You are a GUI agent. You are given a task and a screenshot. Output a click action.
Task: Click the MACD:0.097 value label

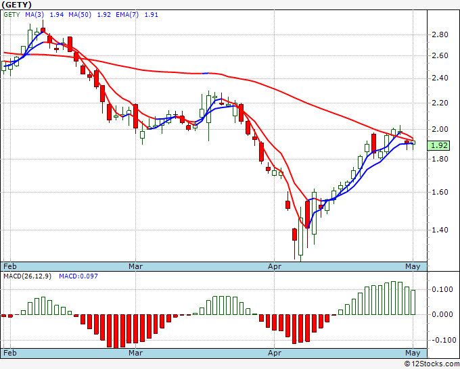point(78,276)
